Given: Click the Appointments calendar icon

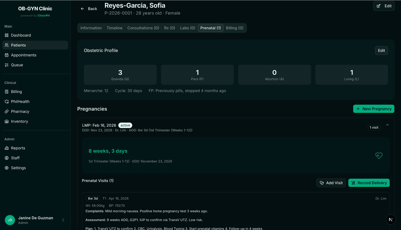Looking at the screenshot, I should (x=7, y=55).
